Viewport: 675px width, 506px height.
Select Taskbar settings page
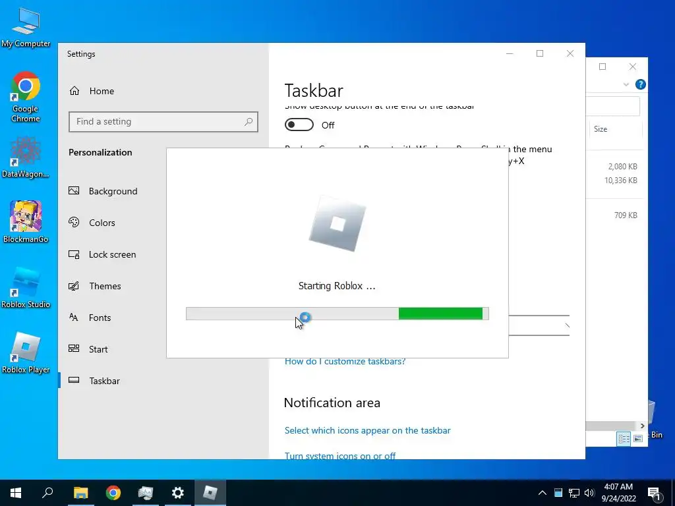tap(94, 381)
